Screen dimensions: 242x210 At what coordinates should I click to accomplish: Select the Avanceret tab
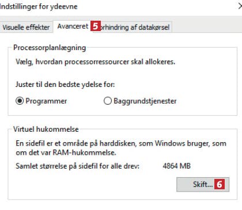click(73, 26)
